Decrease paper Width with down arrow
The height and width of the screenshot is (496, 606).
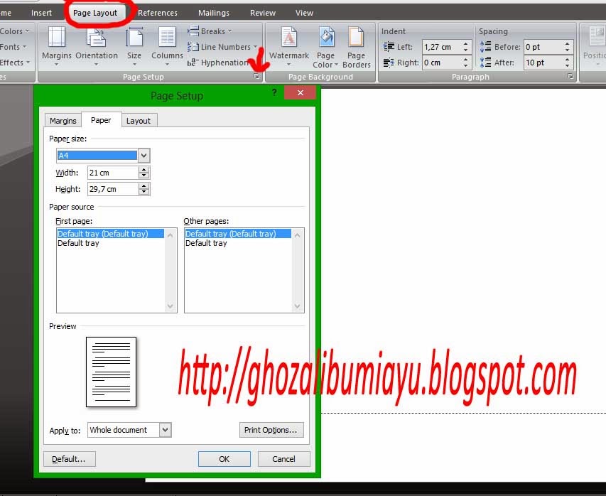(144, 176)
